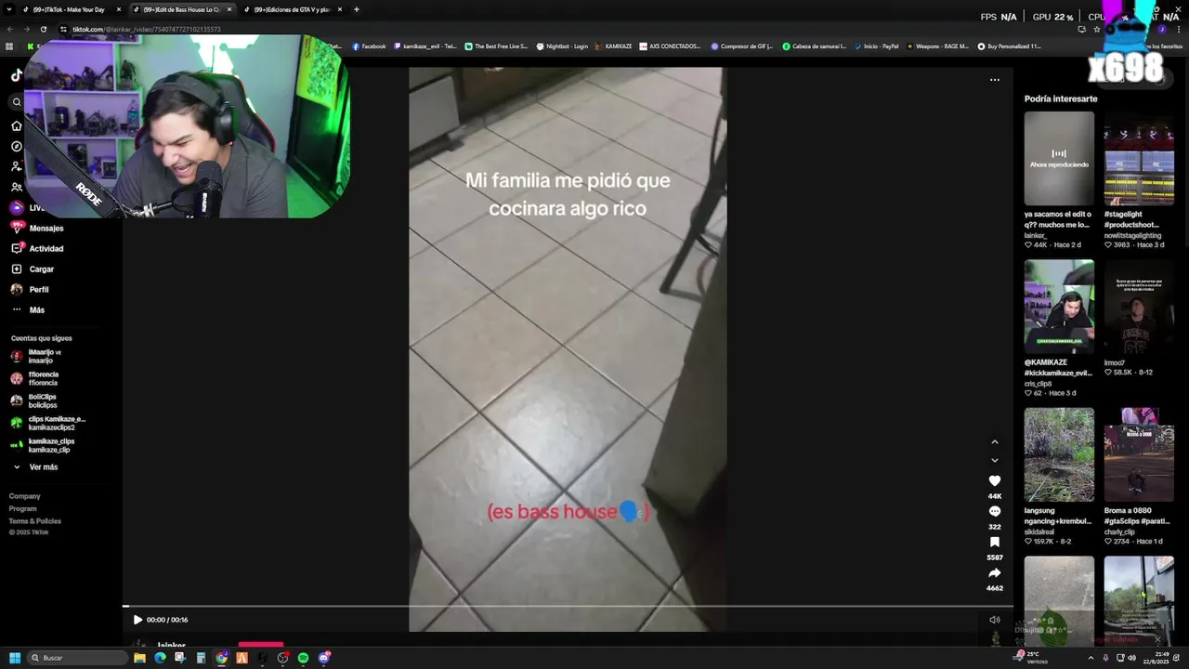Open the video three-dots options menu
Viewport: 1189px width, 669px height.
coord(995,80)
